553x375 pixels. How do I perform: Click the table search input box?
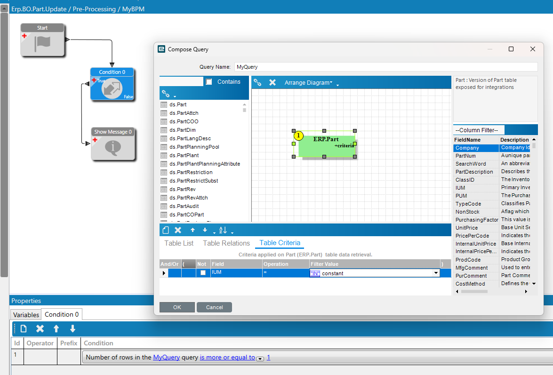pos(182,81)
